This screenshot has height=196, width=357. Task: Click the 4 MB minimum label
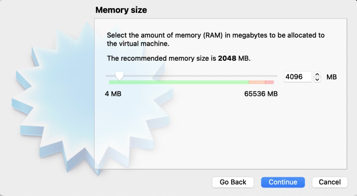(113, 94)
